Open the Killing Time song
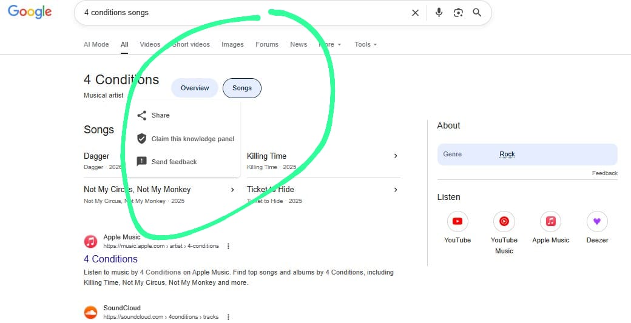 click(x=266, y=156)
